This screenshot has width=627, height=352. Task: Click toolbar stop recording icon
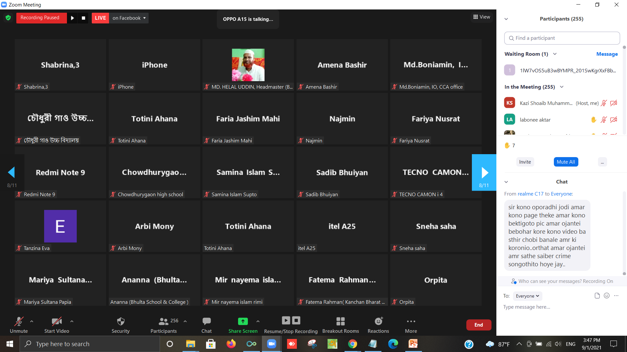(296, 320)
